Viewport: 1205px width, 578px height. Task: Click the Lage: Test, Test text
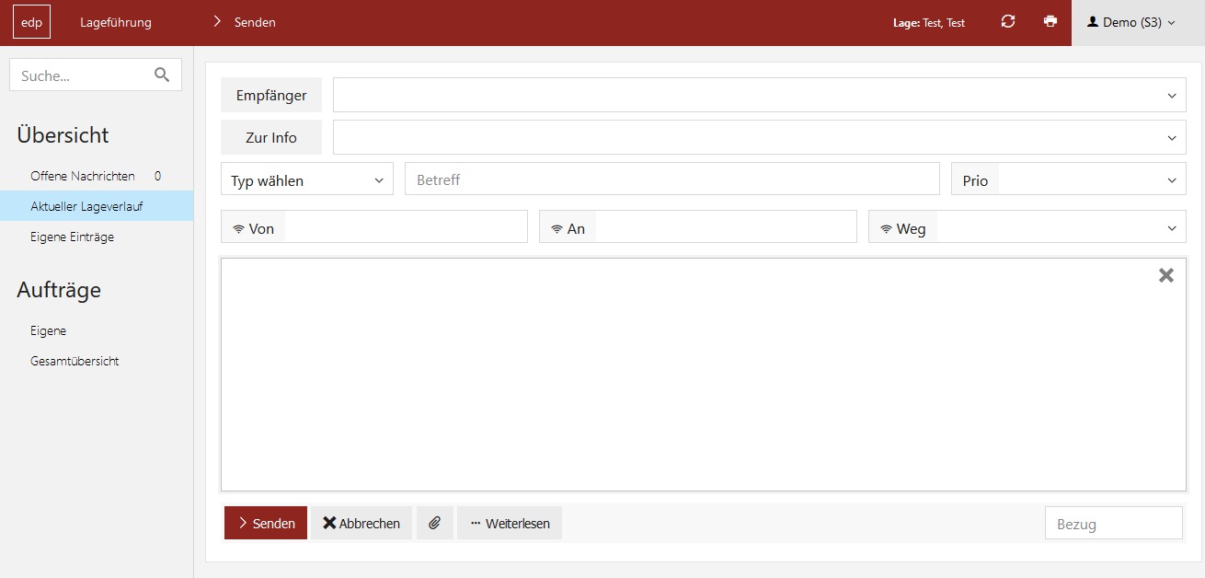click(x=929, y=23)
